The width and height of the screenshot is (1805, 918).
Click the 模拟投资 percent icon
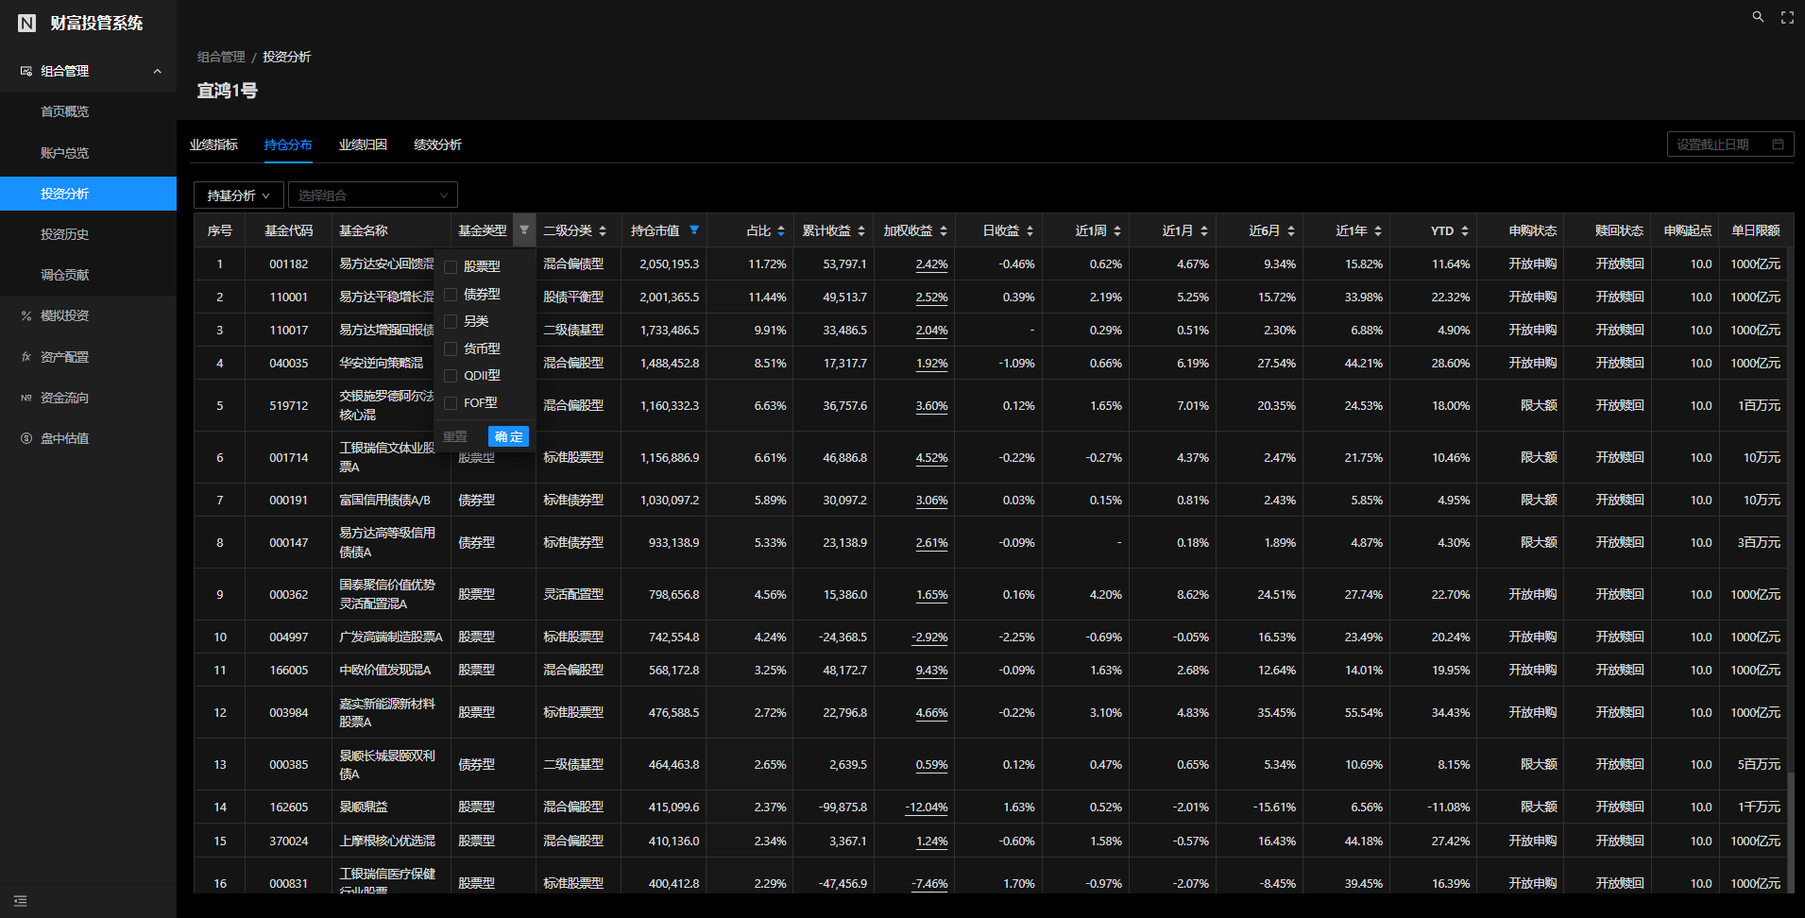point(26,315)
